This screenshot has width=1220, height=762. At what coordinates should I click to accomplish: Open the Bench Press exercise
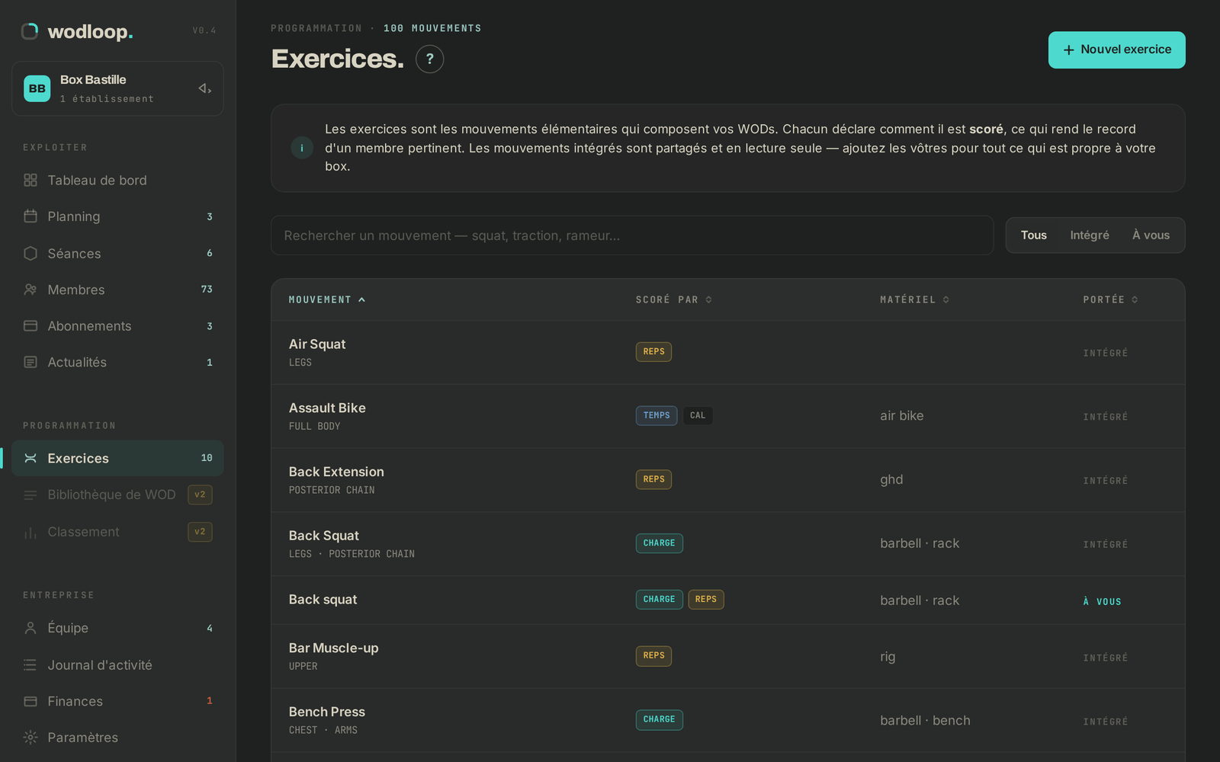point(728,720)
